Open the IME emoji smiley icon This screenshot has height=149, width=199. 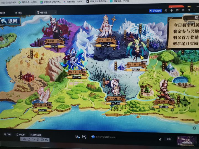[42, 140]
